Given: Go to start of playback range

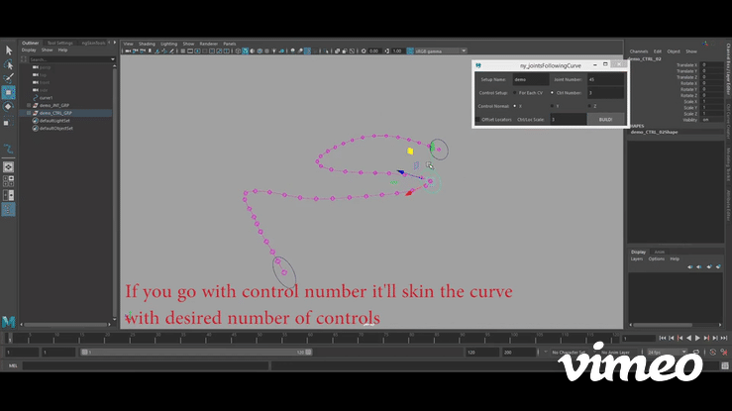Looking at the screenshot, I should tap(663, 338).
